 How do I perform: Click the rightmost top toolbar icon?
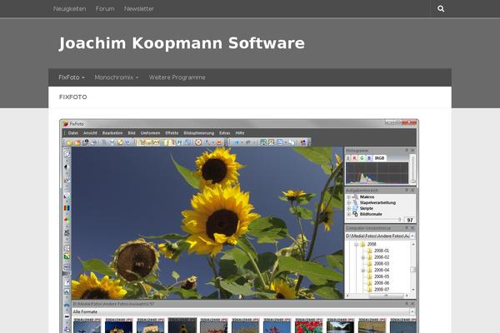[303, 142]
